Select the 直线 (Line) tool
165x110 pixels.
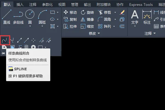click(x=7, y=17)
